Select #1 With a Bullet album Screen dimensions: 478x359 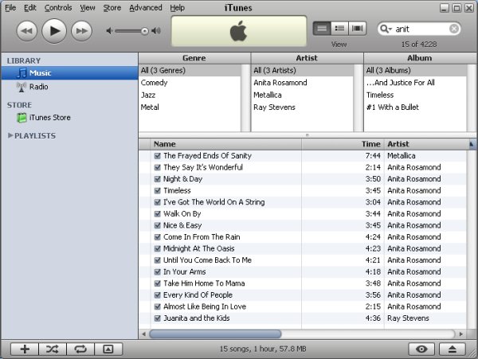click(416, 107)
